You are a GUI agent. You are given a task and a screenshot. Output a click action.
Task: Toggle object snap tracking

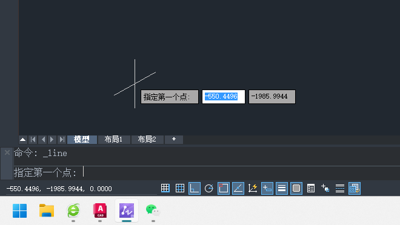point(238,188)
